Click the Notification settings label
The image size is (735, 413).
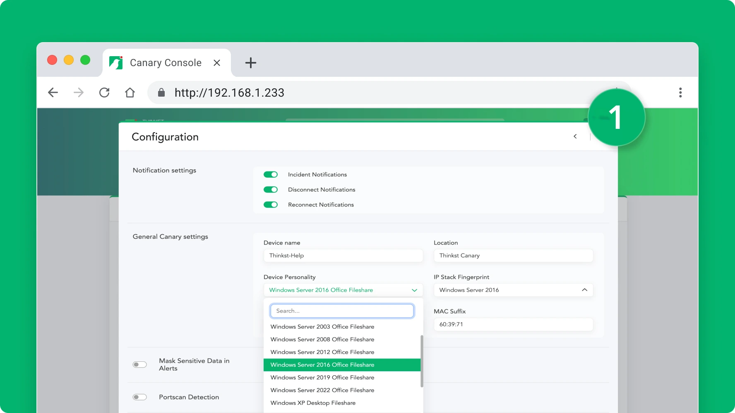coord(164,171)
